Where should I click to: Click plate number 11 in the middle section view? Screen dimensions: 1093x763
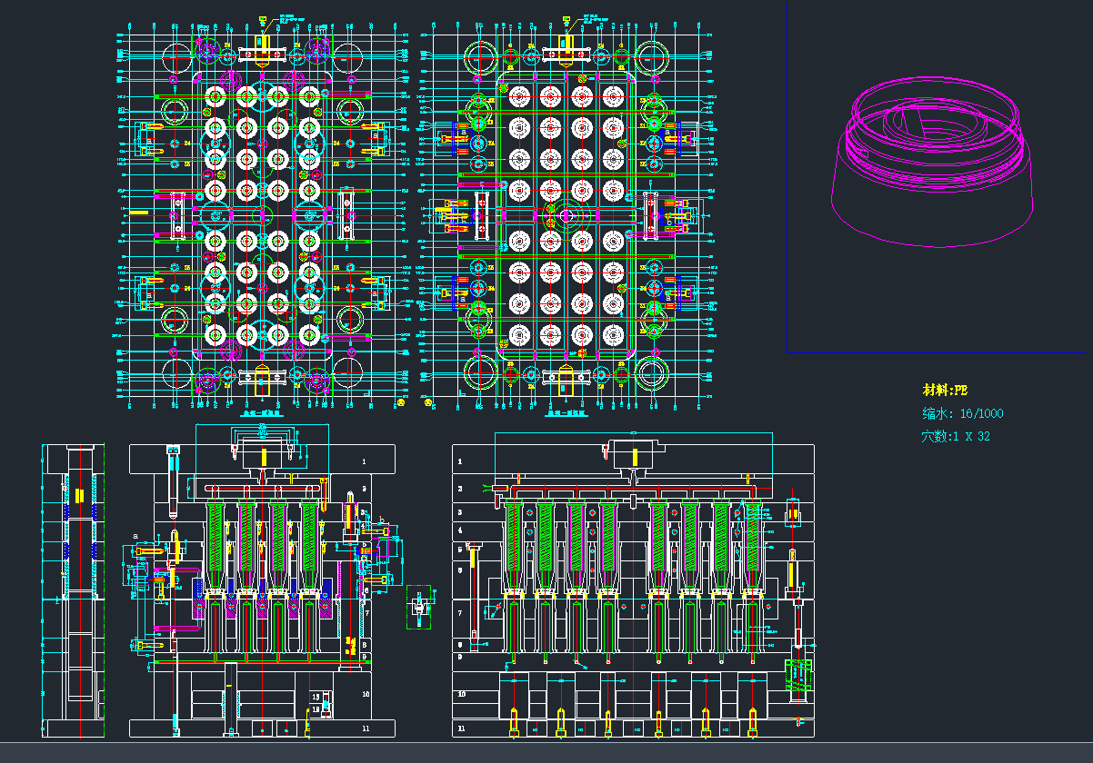pyautogui.click(x=366, y=728)
